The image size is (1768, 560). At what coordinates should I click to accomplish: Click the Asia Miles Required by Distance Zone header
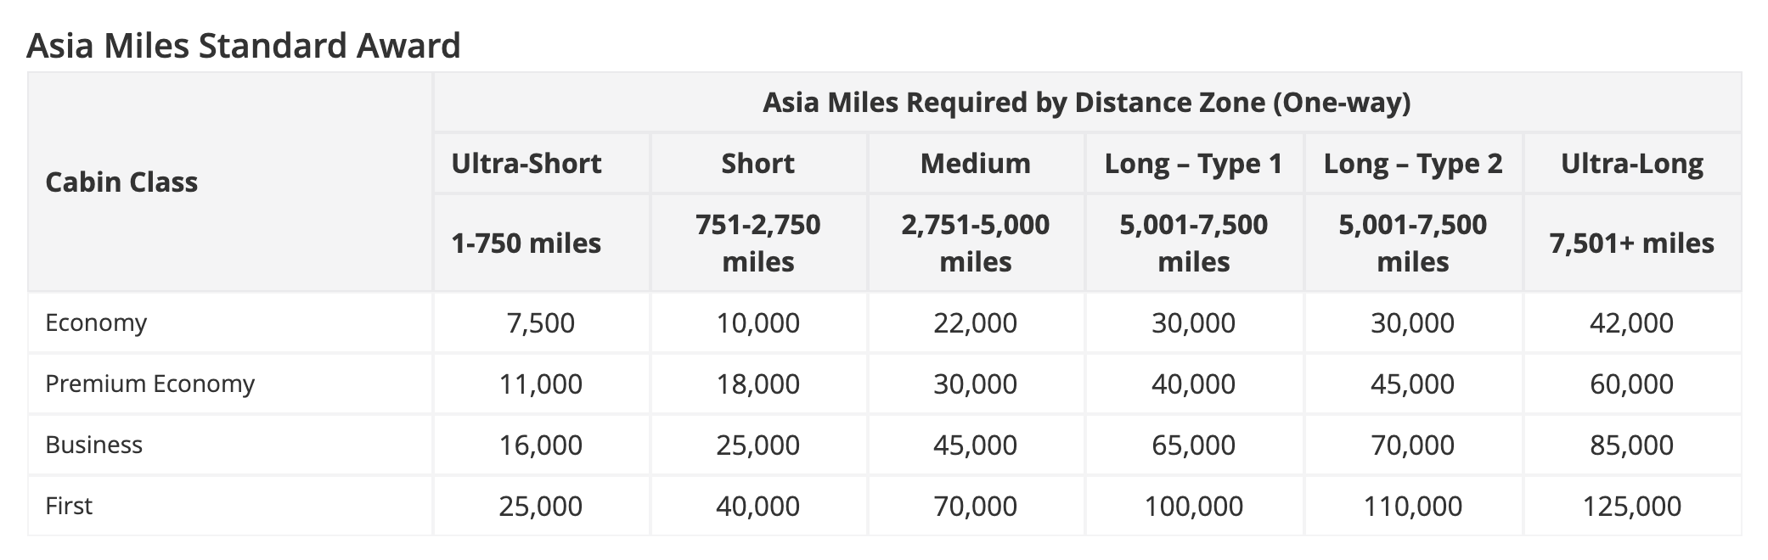coord(1086,102)
